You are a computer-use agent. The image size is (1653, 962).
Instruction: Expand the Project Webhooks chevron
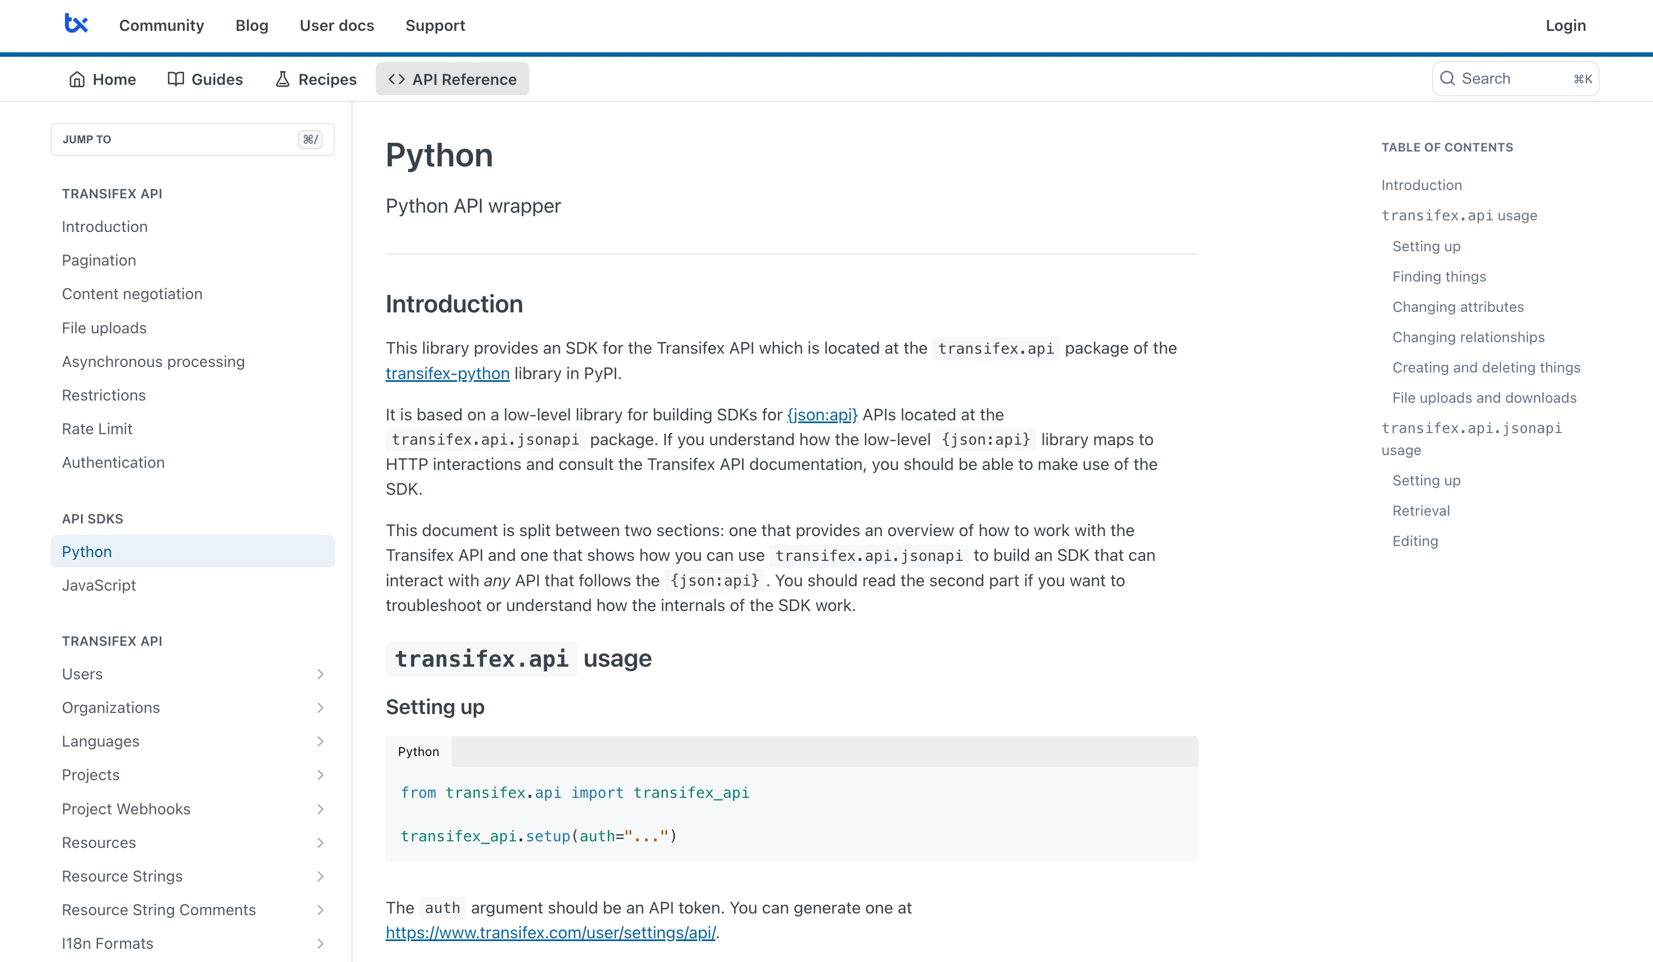click(x=320, y=809)
